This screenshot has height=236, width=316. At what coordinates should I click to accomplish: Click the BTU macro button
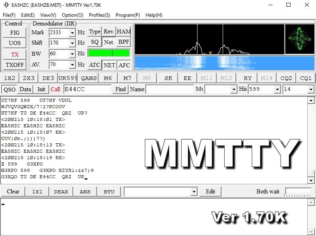coord(109,191)
